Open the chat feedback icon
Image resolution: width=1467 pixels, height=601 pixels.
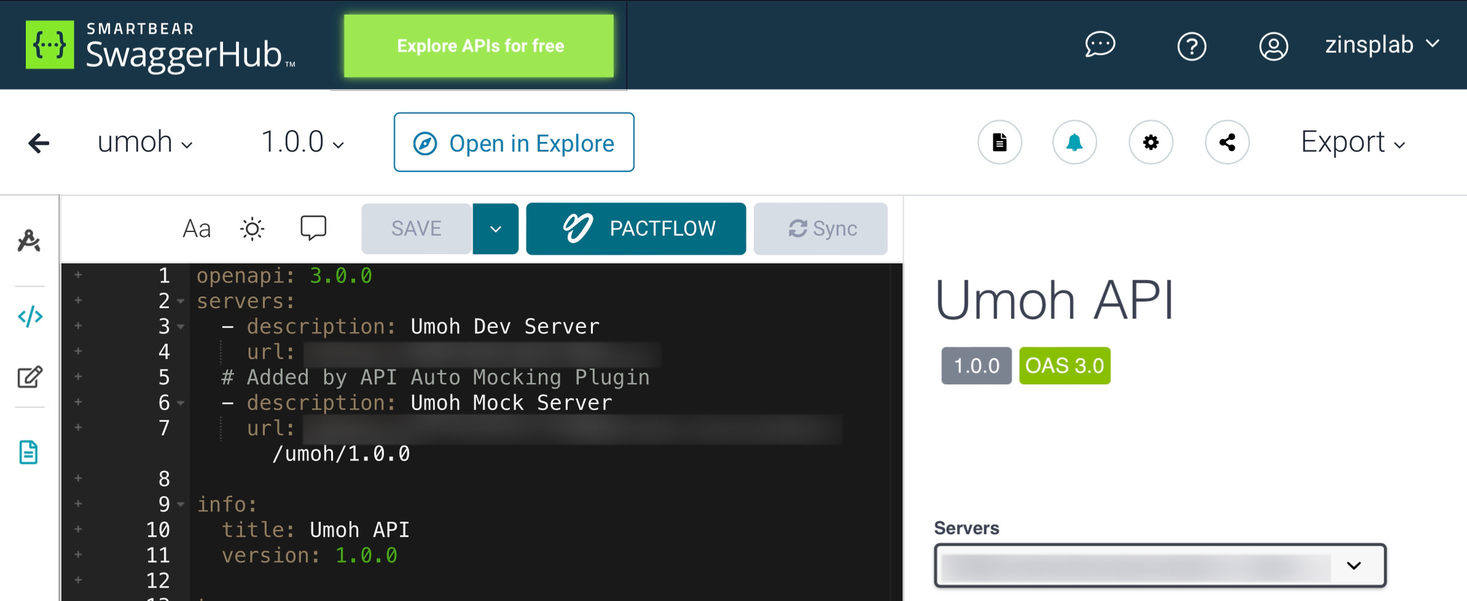point(1100,45)
